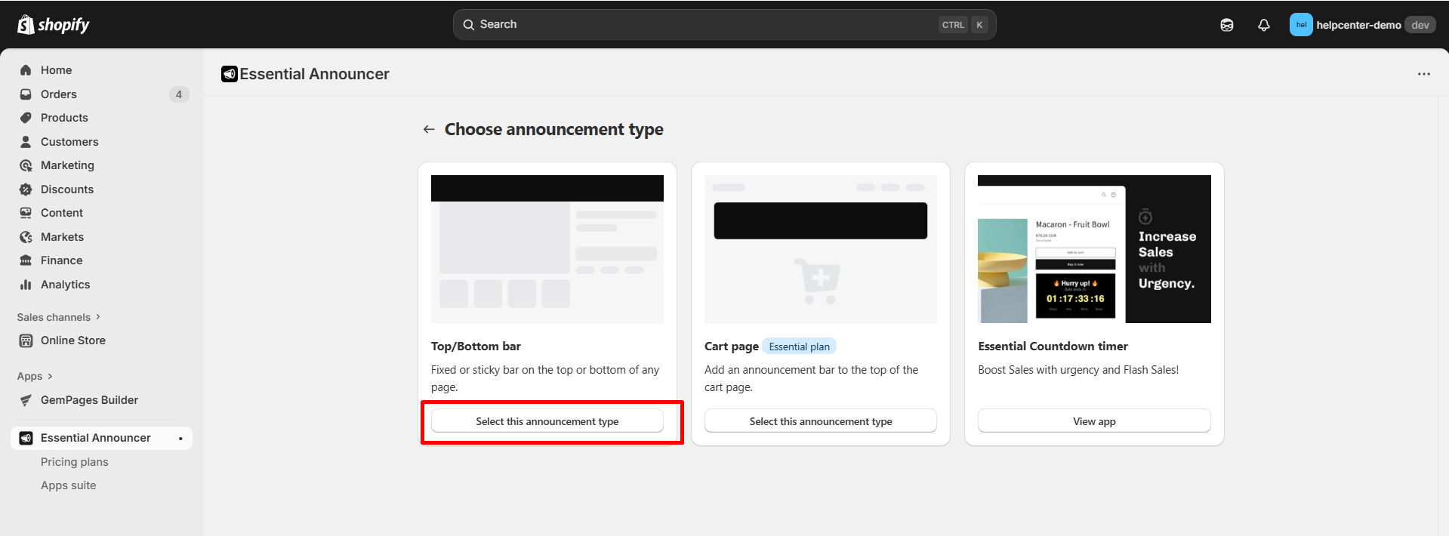
Task: Click the Analytics chart icon in the sidebar
Action: (26, 285)
